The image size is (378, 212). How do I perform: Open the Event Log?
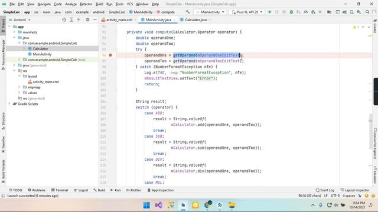click(x=325, y=190)
